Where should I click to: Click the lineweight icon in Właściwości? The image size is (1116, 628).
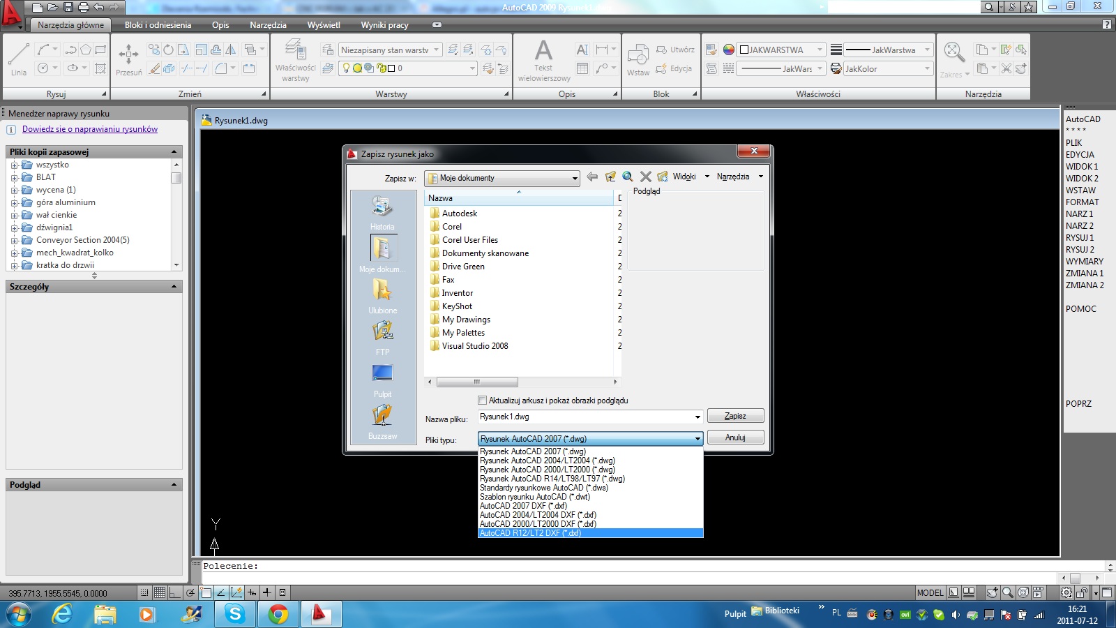pyautogui.click(x=836, y=50)
